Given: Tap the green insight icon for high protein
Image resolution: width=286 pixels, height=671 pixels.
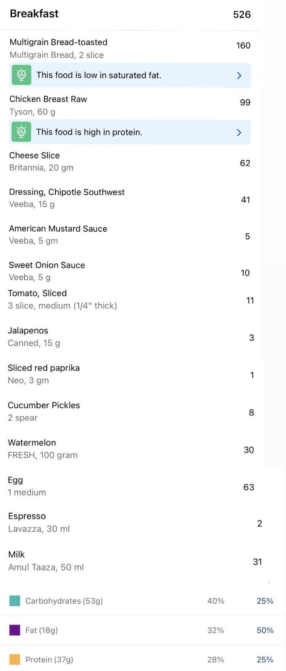Looking at the screenshot, I should [21, 132].
